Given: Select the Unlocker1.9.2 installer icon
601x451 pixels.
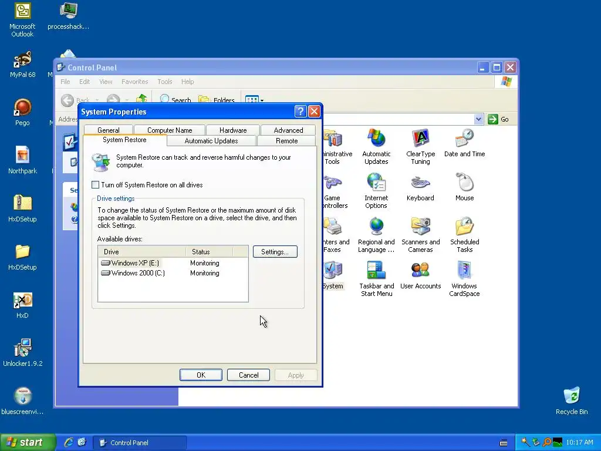Looking at the screenshot, I should coord(22,353).
